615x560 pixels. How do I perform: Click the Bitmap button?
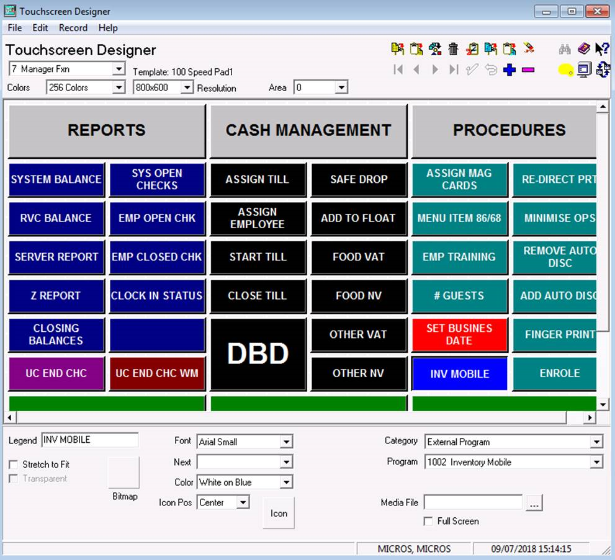pos(122,473)
